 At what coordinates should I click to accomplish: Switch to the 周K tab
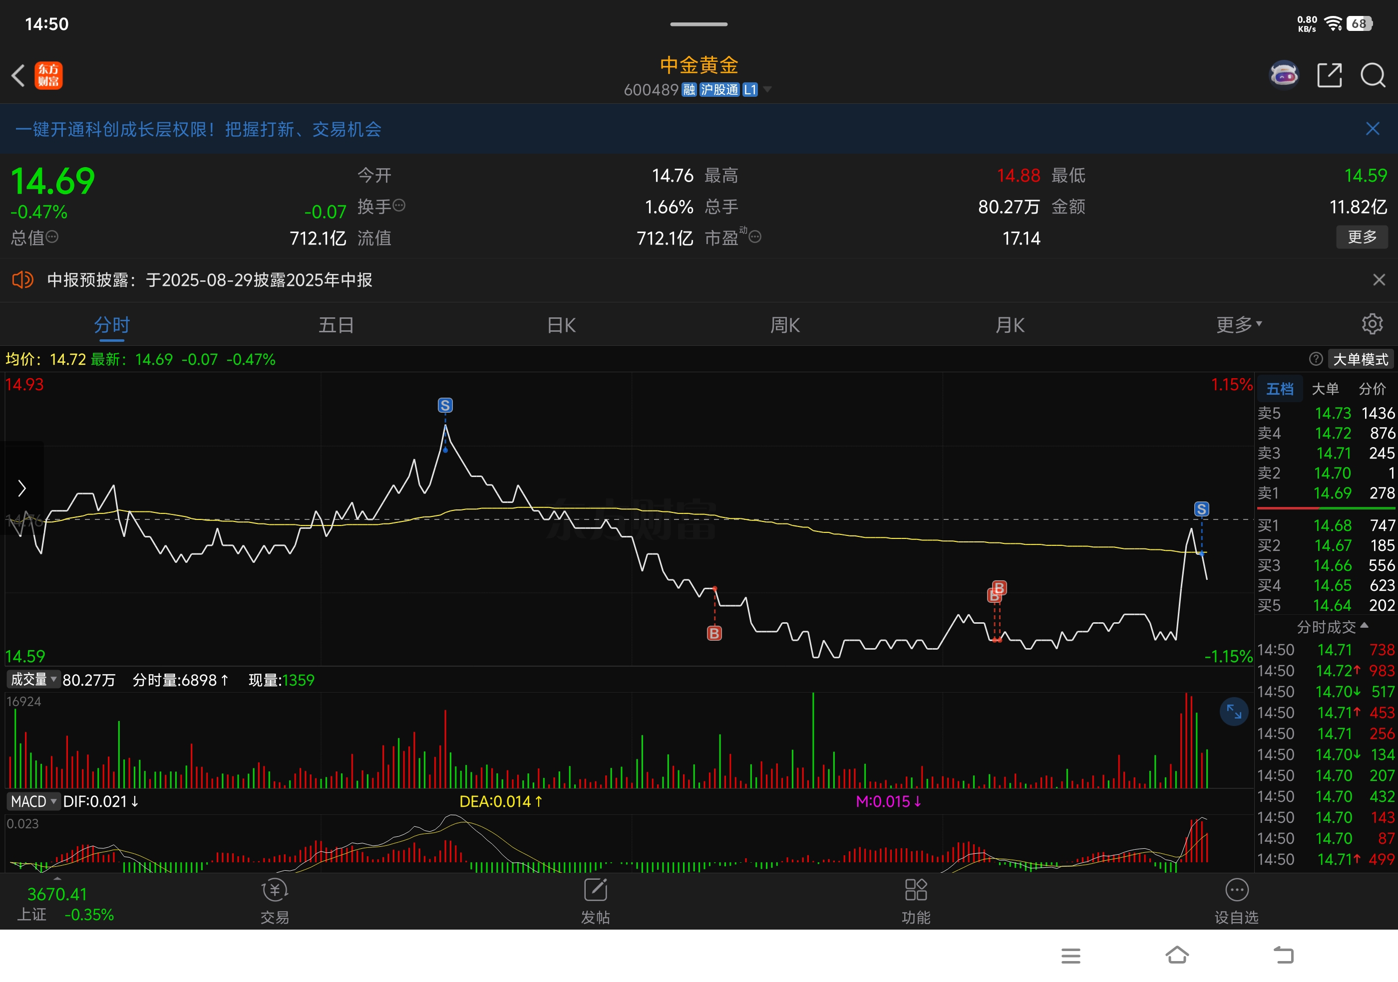[x=785, y=325]
